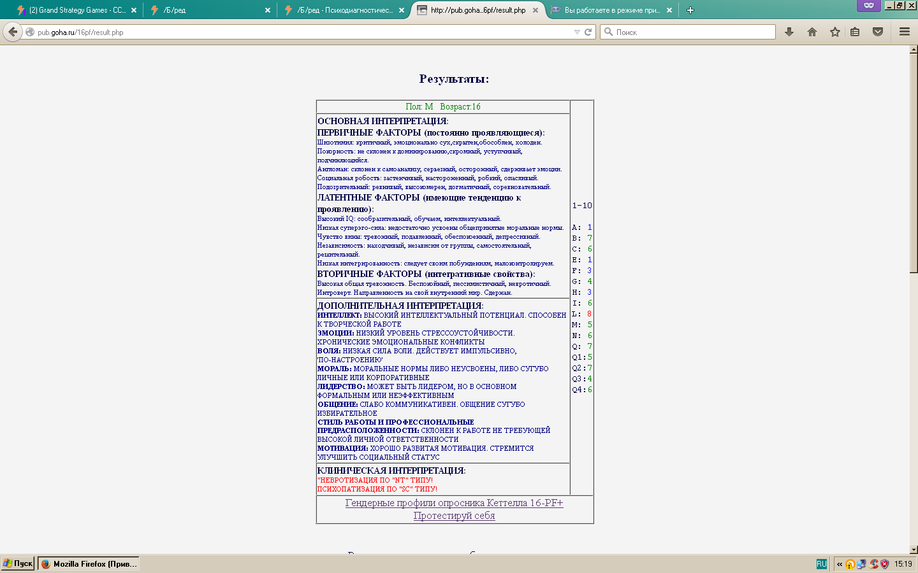Click the vertical scrollbar down arrow
Image resolution: width=918 pixels, height=573 pixels.
pyautogui.click(x=914, y=549)
